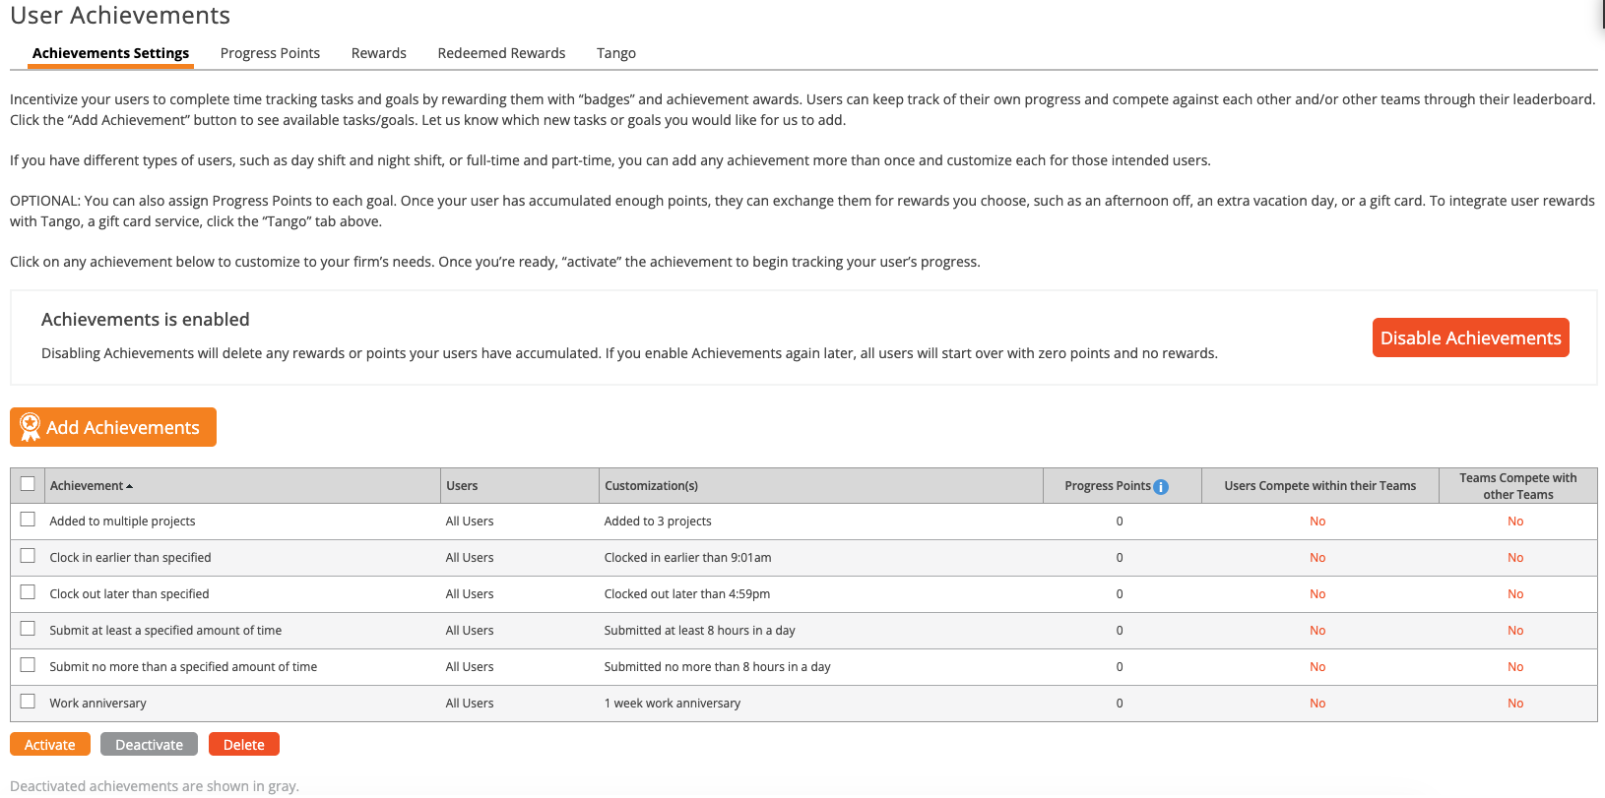Switch to the Achievements Settings tab

pyautogui.click(x=110, y=53)
